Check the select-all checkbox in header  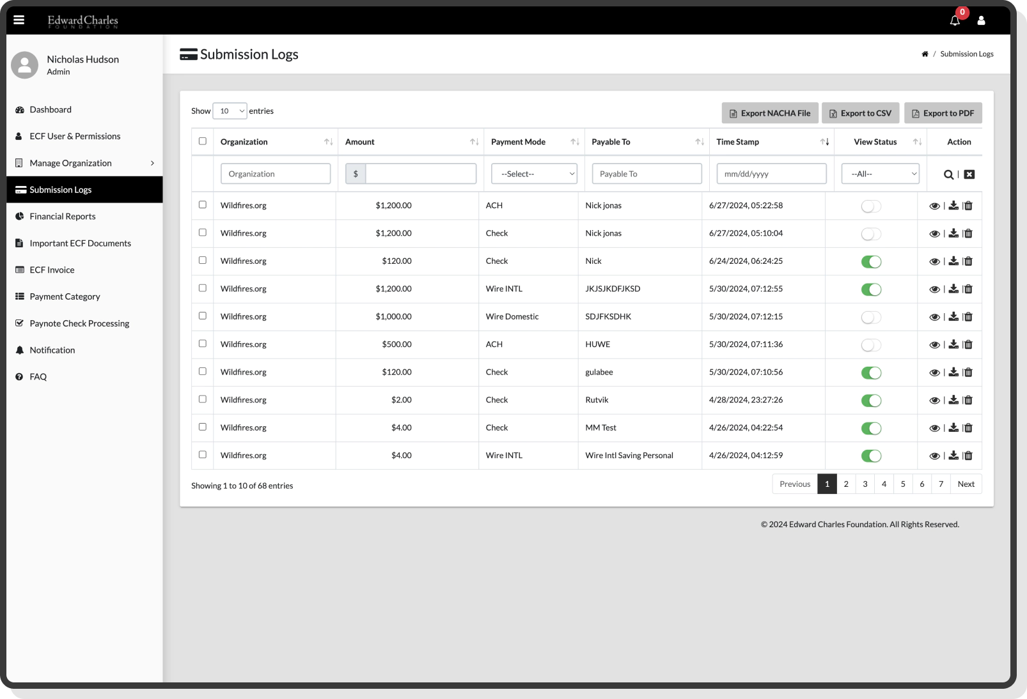point(203,141)
